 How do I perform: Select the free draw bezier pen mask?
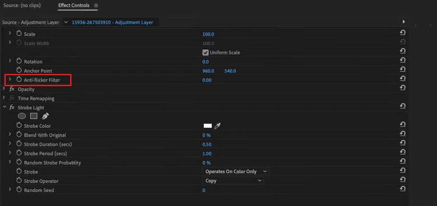[45, 116]
